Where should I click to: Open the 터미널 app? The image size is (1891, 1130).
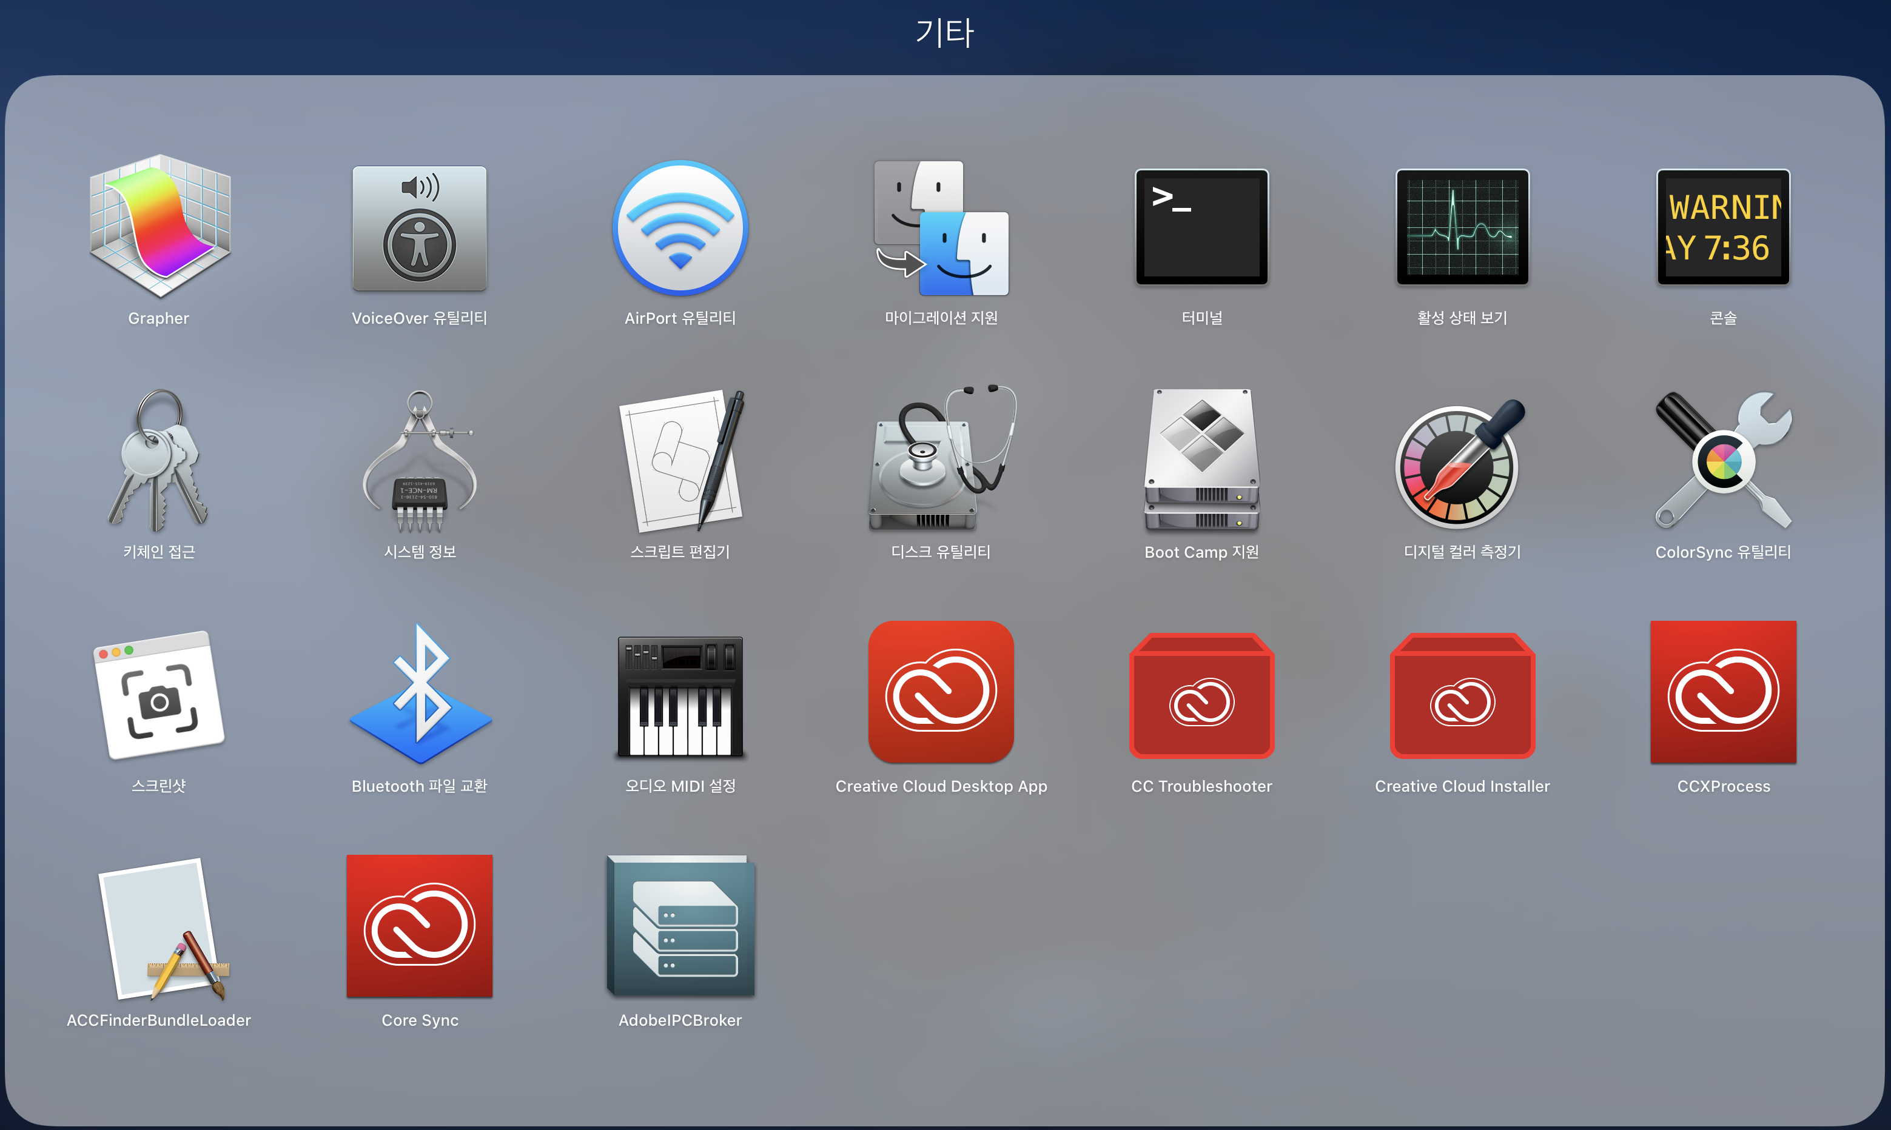(x=1201, y=227)
